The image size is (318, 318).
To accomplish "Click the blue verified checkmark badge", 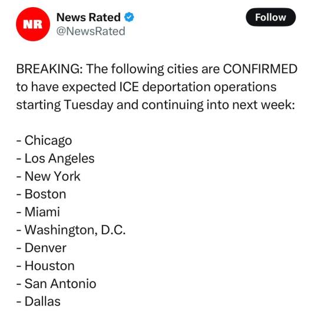I will (x=129, y=17).
